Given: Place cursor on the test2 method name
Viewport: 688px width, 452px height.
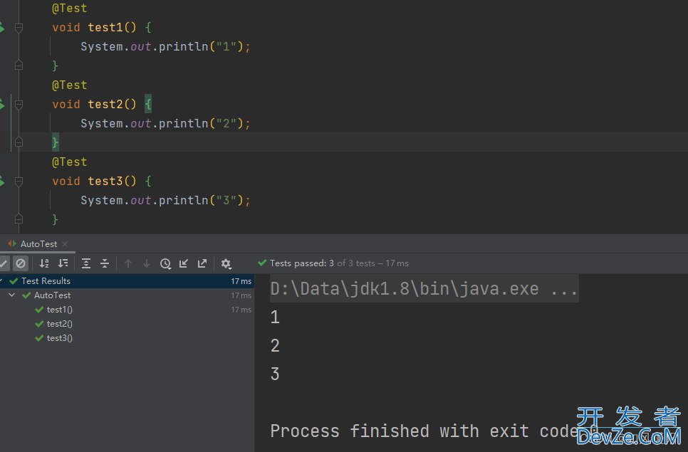Looking at the screenshot, I should click(x=105, y=105).
